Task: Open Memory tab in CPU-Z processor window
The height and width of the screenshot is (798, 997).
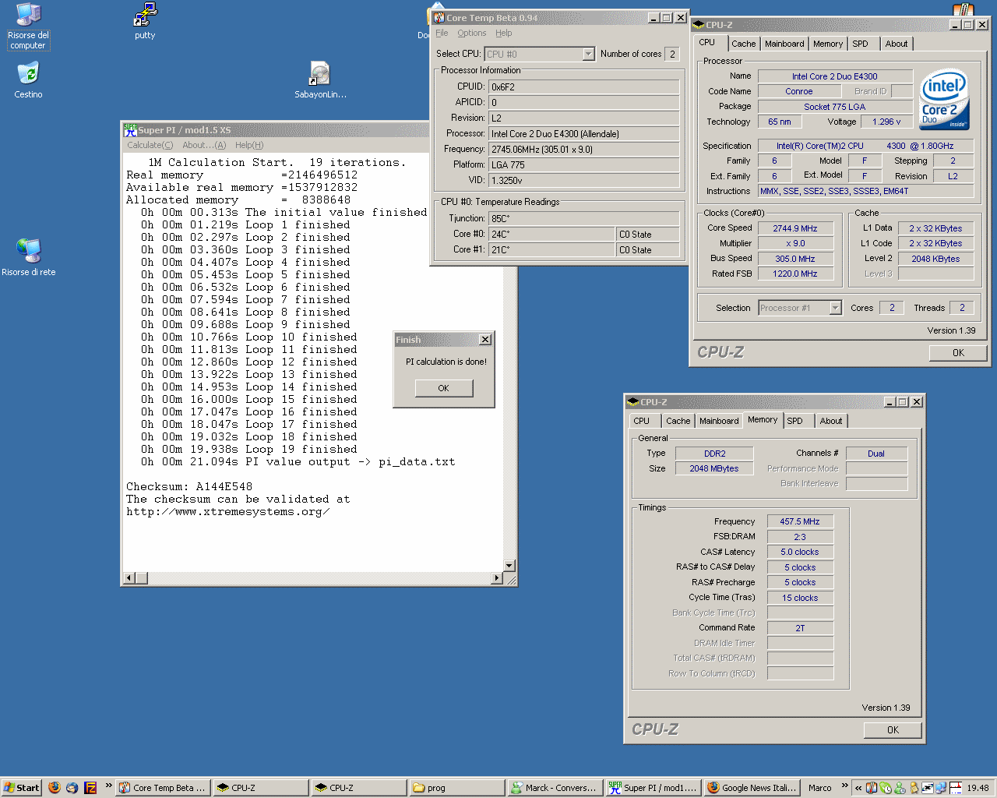Action: coord(828,44)
